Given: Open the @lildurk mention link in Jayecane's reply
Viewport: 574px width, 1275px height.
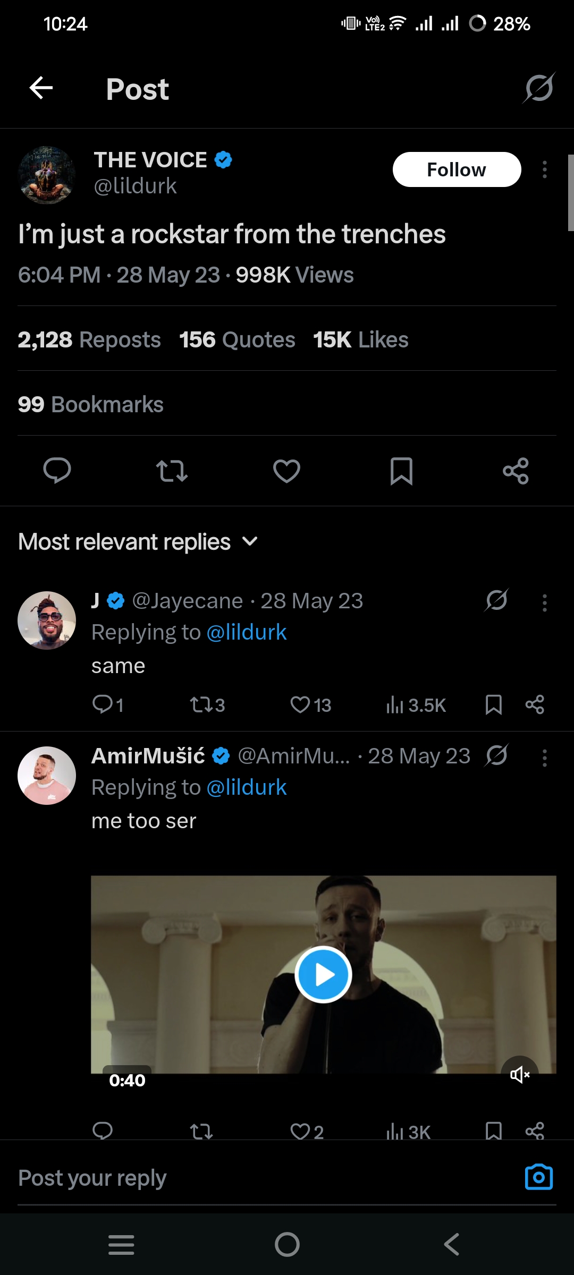Looking at the screenshot, I should pyautogui.click(x=247, y=633).
